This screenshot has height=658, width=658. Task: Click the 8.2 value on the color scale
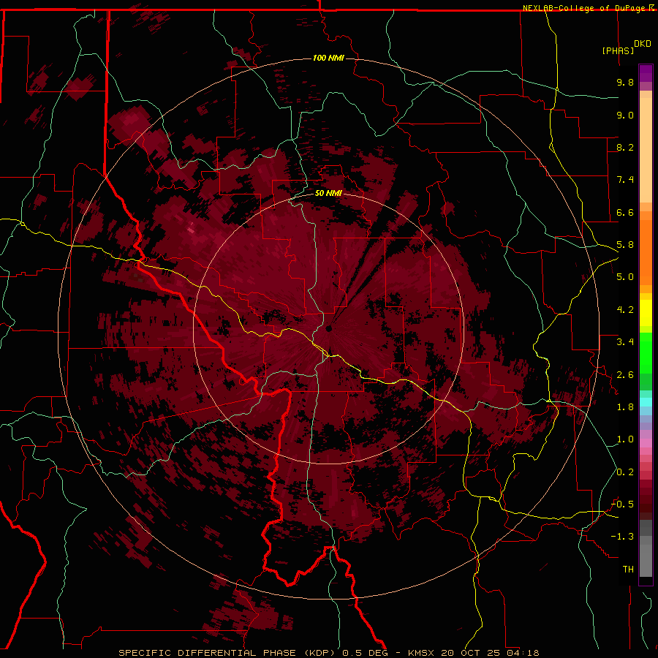pos(625,147)
